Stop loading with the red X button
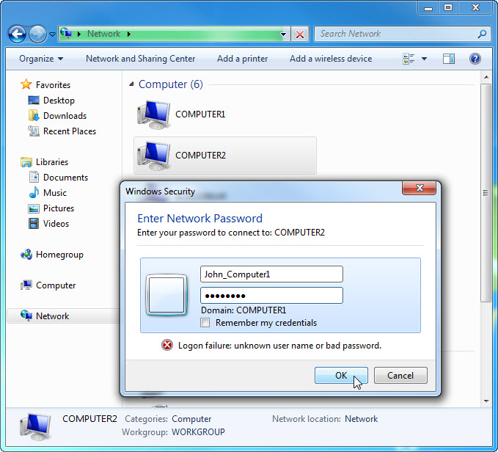 pyautogui.click(x=300, y=34)
